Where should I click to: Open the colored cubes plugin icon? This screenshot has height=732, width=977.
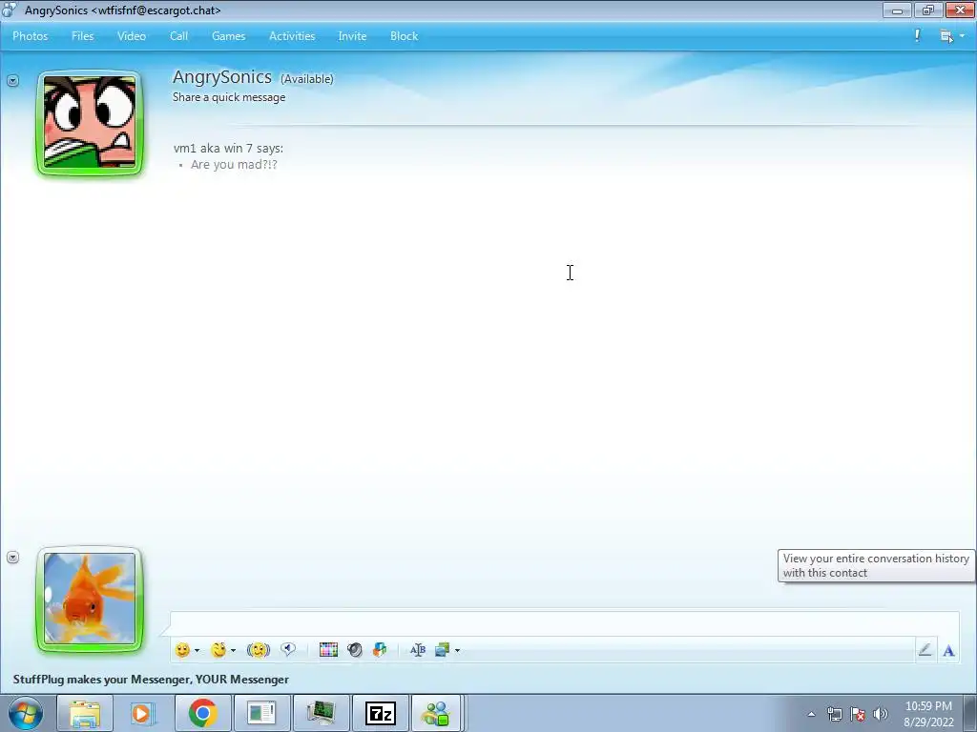pos(380,650)
